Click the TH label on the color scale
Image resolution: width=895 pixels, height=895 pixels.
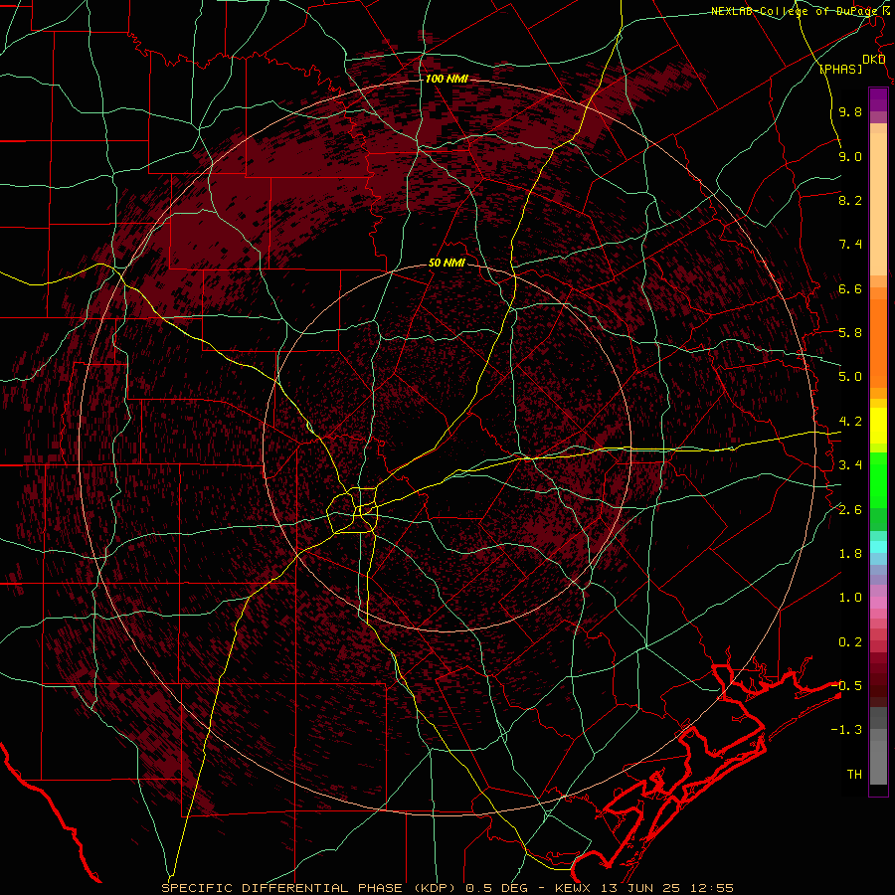854,775
